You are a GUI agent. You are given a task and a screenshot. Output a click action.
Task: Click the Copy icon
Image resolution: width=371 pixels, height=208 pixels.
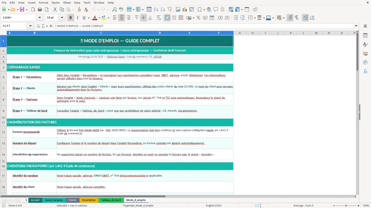(x=62, y=10)
